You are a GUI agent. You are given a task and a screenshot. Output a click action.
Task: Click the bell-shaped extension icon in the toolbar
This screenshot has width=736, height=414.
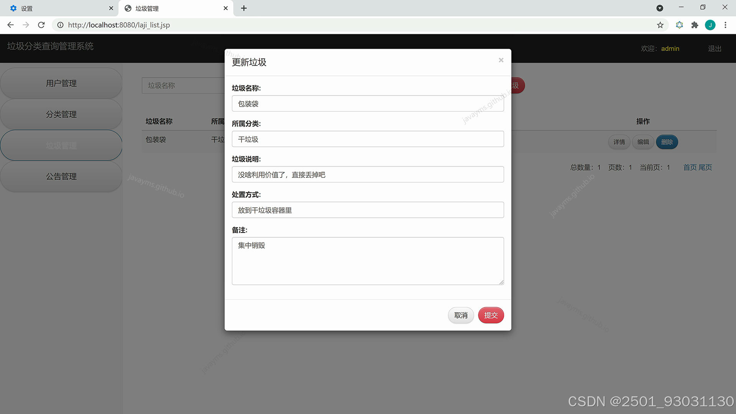point(679,25)
